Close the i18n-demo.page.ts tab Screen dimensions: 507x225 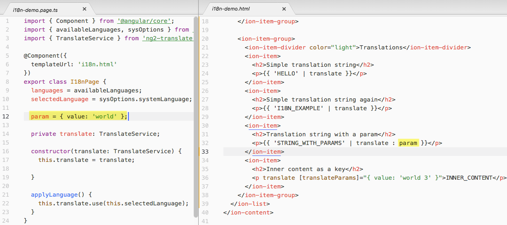84,9
